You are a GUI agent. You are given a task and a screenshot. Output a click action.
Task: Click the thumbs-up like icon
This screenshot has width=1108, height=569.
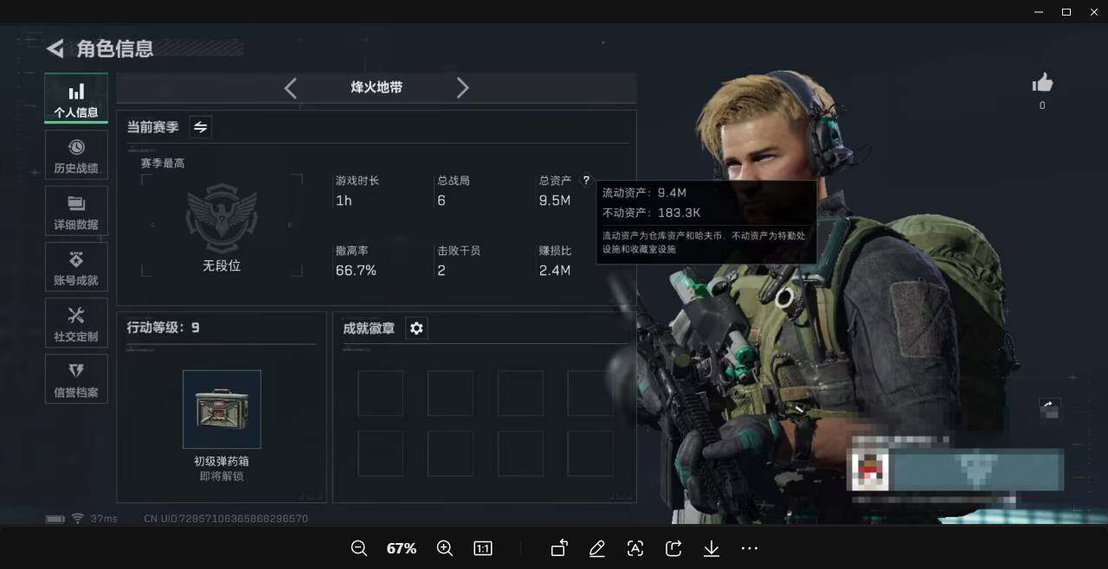(1042, 82)
